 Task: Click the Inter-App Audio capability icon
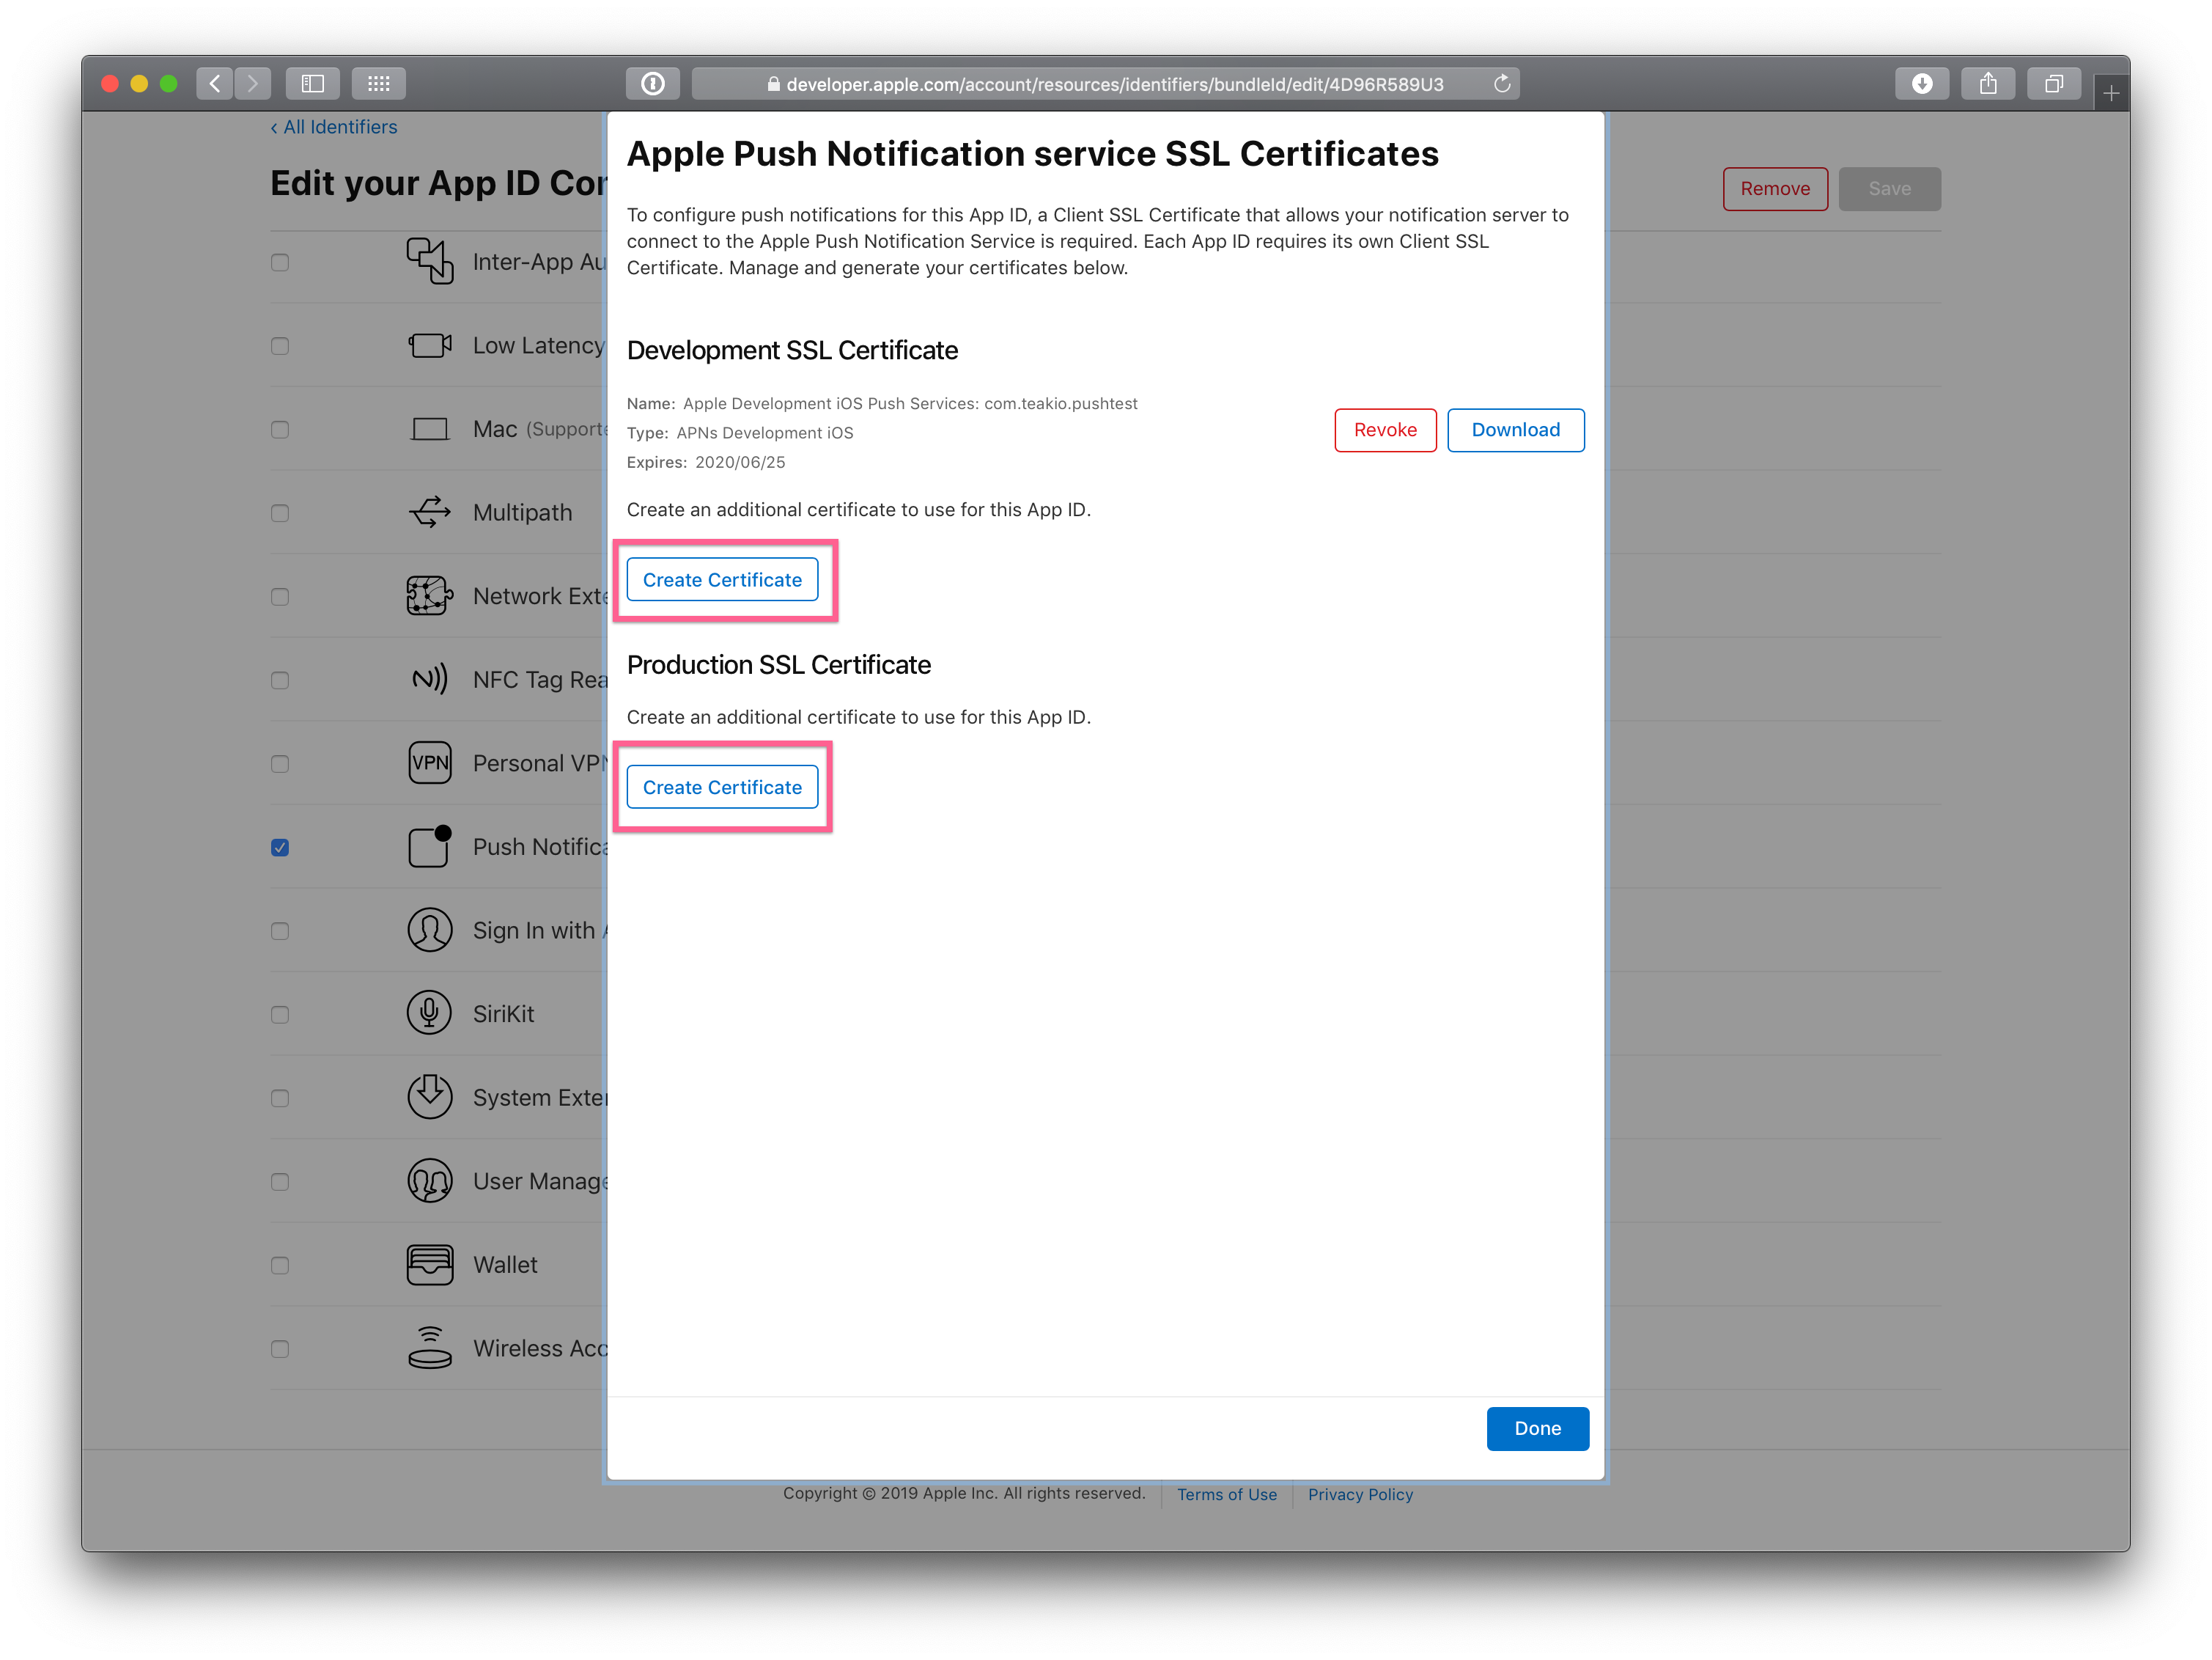[x=430, y=261]
